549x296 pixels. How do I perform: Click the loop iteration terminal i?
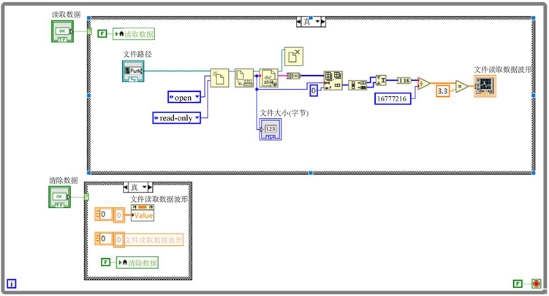coord(11,284)
